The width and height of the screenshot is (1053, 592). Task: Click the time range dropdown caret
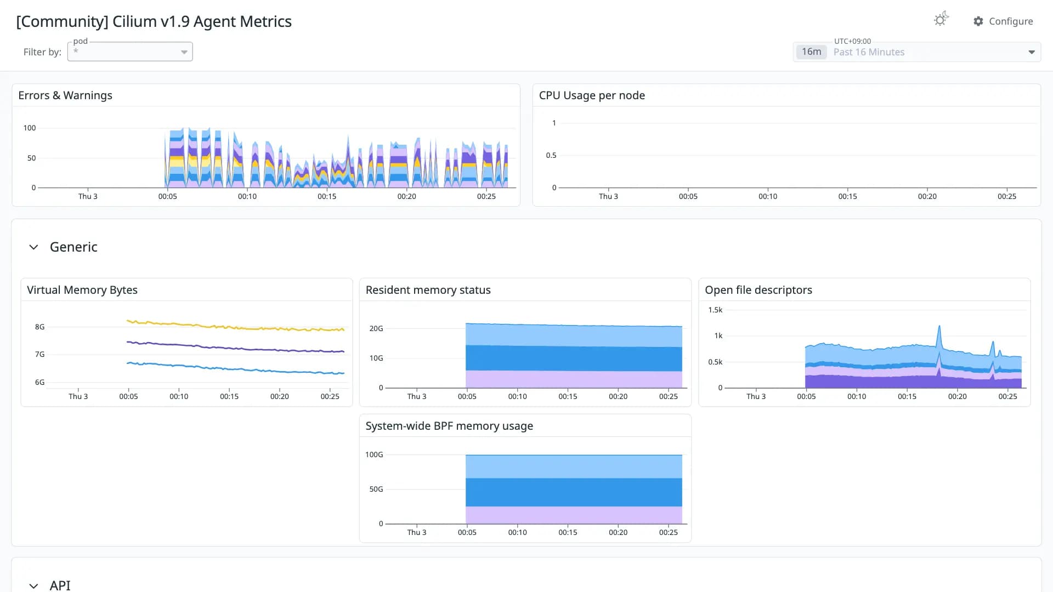coord(1032,52)
